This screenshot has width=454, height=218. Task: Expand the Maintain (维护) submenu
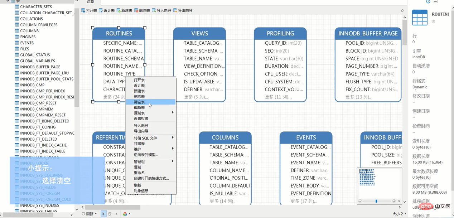pos(151,149)
